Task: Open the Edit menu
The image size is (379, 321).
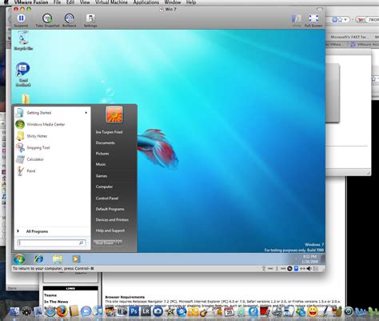Action: click(x=70, y=2)
